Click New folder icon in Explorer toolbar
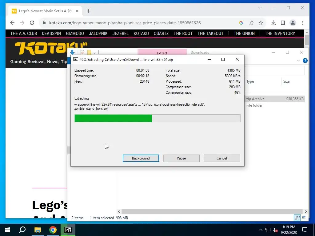Screen dimensions: 315x236 tap(89, 52)
